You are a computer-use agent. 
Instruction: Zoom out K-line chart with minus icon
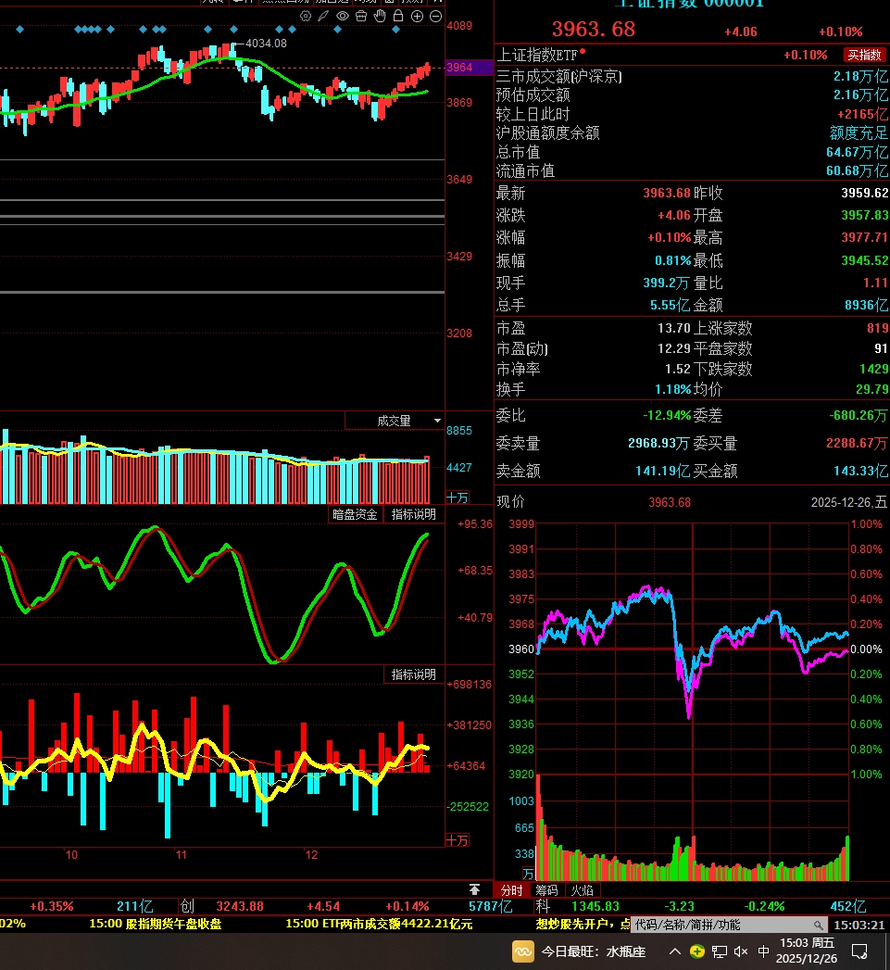coord(436,16)
